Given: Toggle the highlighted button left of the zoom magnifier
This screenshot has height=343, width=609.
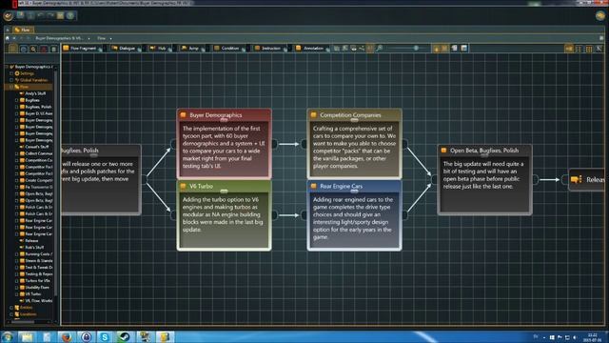Looking at the screenshot, I should point(370,49).
